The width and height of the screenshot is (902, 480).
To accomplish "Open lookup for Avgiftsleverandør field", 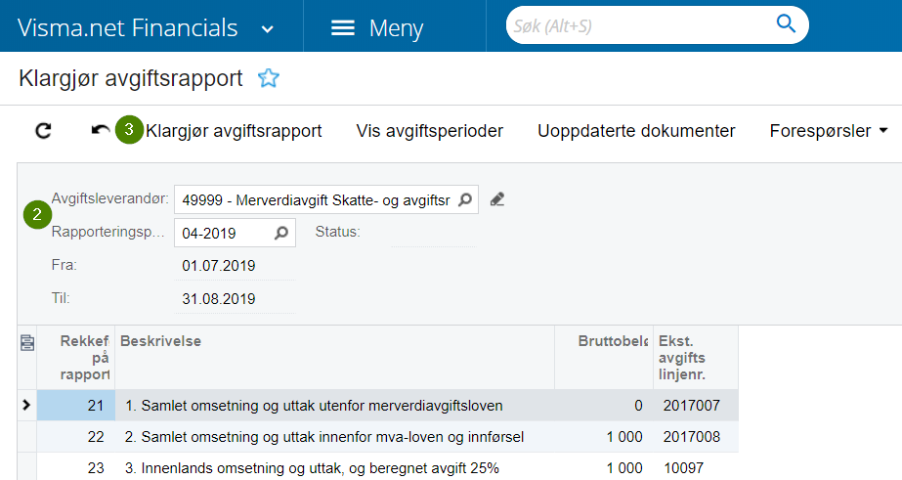I will pos(465,199).
